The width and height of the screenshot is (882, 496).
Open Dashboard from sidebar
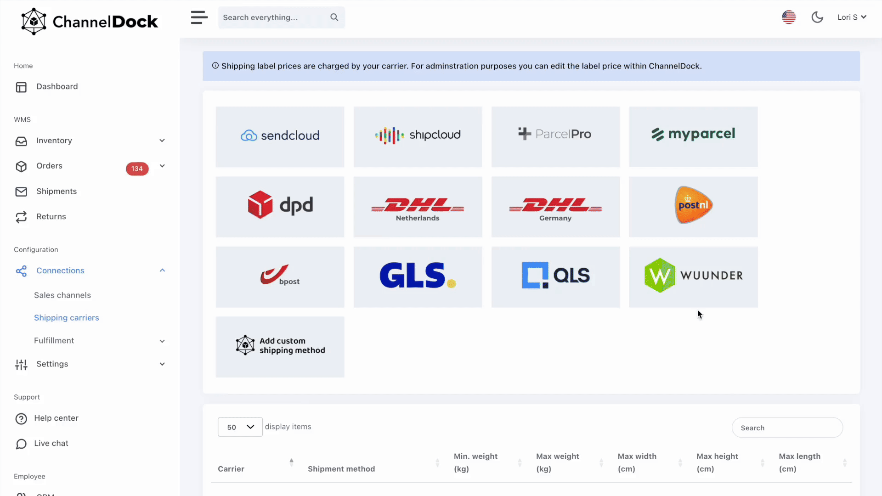tap(57, 86)
